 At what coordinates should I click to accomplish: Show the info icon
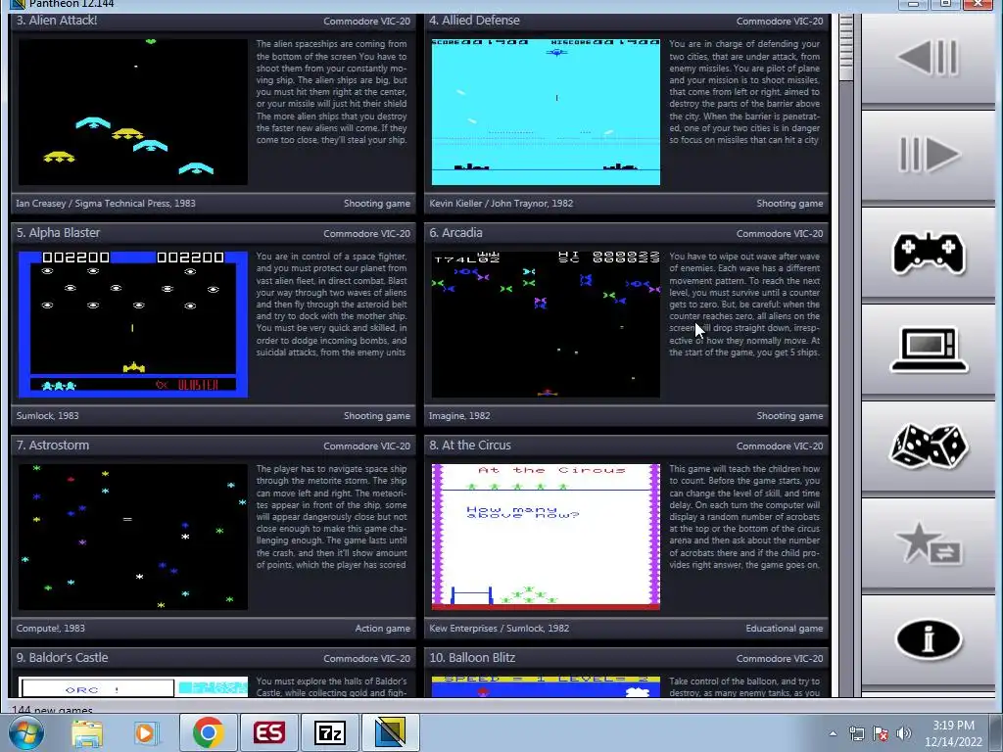click(928, 638)
